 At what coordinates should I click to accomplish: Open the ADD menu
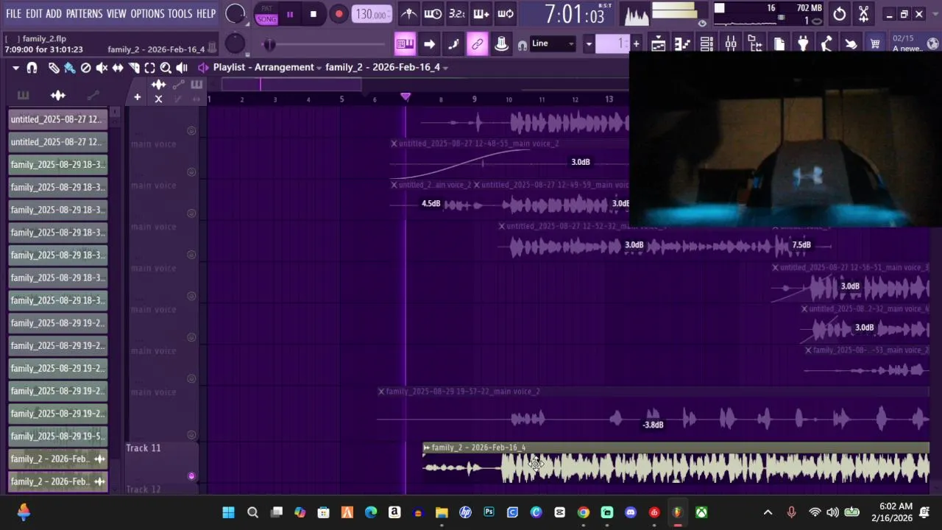coord(54,13)
